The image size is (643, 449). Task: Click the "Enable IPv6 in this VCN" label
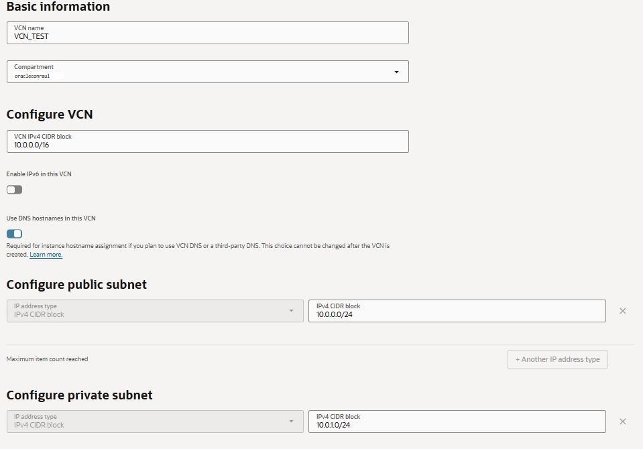click(x=39, y=174)
